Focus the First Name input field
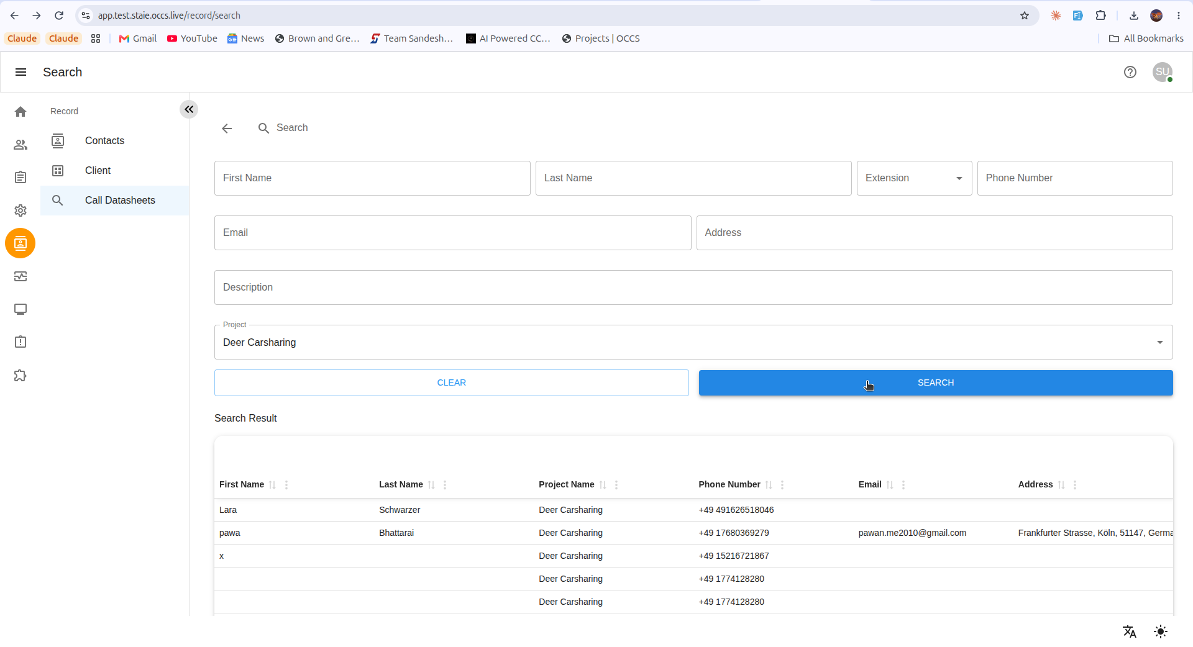The width and height of the screenshot is (1193, 647). point(372,178)
